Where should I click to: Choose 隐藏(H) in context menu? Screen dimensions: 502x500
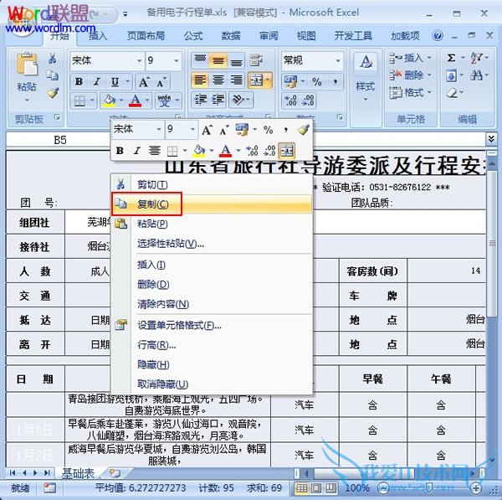pyautogui.click(x=212, y=364)
